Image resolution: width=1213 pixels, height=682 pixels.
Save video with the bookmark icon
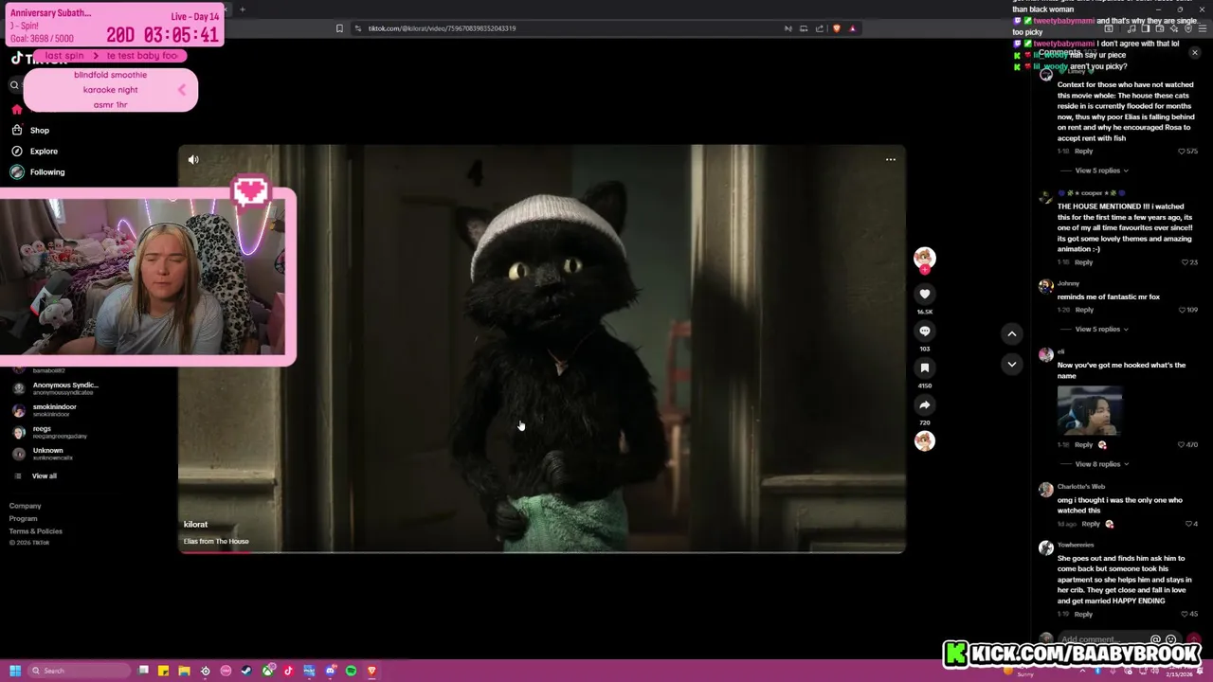coord(925,368)
